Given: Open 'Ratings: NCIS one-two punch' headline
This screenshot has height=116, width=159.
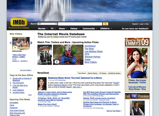Looking at the screenshot, I should (x=99, y=98).
